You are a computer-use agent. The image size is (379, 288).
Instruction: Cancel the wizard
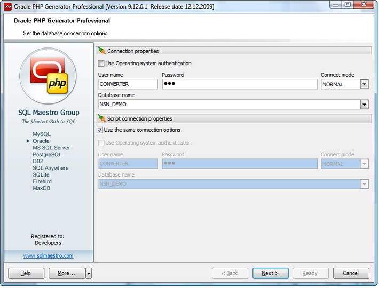(351, 273)
